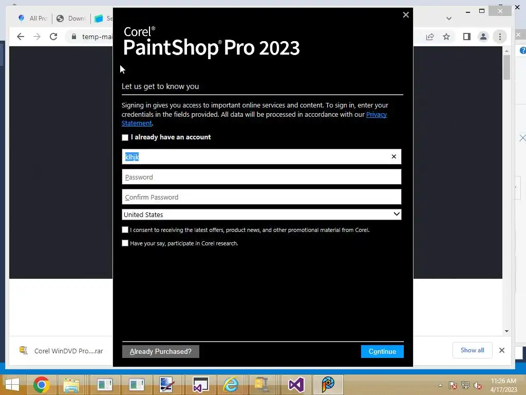Switch to PaintShop Pro taskbar icon

328,385
